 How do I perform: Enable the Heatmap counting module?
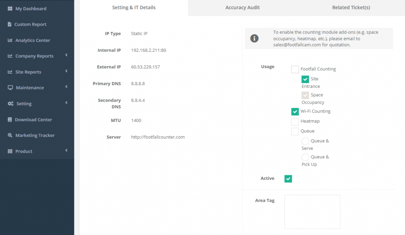pyautogui.click(x=295, y=121)
